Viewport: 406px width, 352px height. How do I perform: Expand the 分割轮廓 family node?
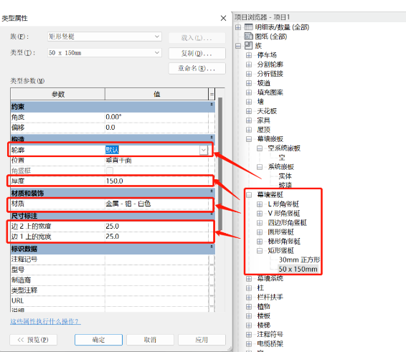tap(249, 65)
